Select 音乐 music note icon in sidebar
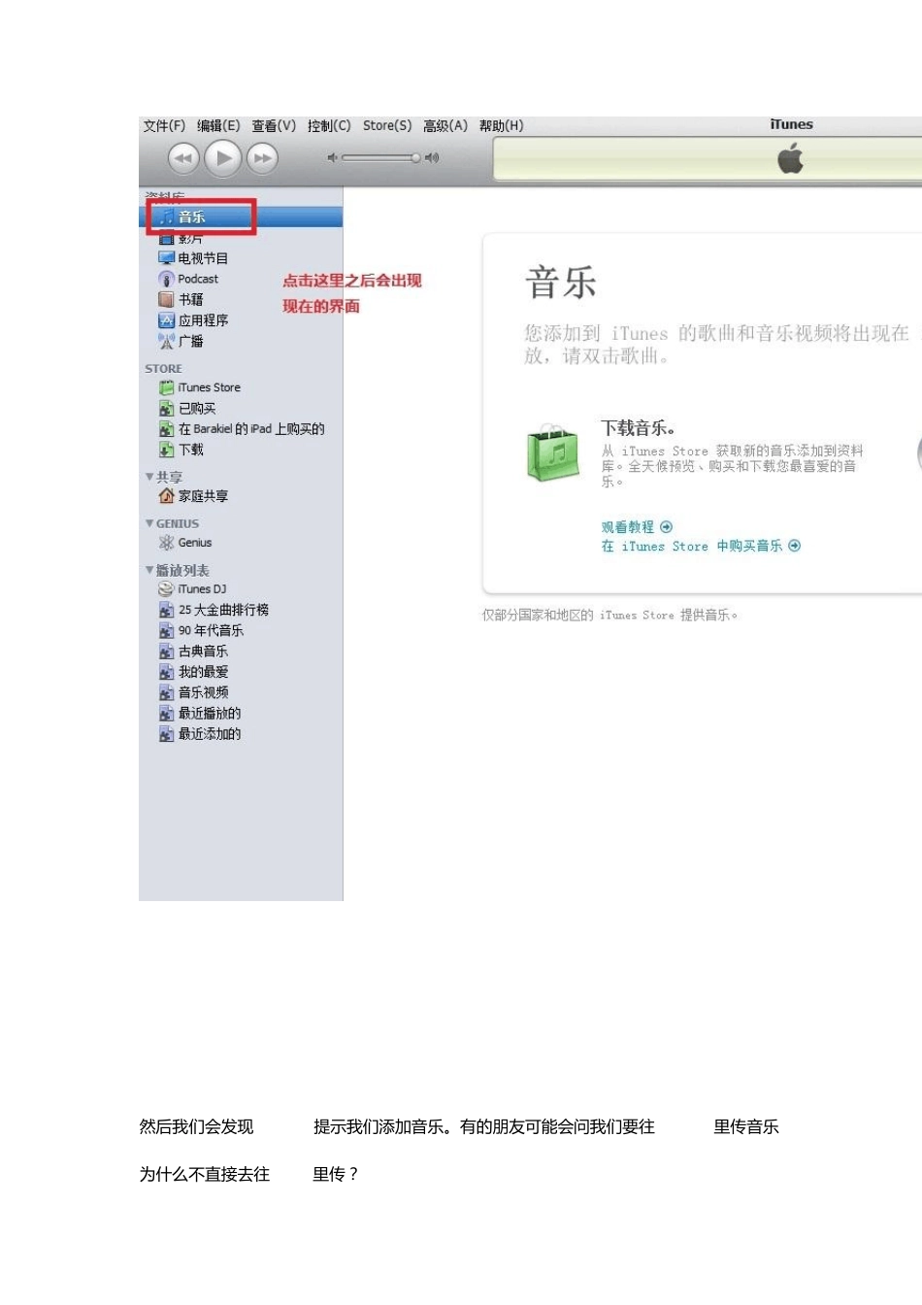Viewport: 922px width, 1305px height. [x=166, y=217]
